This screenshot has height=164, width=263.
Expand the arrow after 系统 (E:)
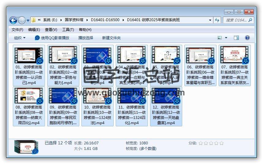click(x=61, y=20)
